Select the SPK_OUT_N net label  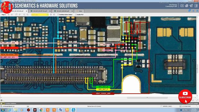click(x=103, y=87)
